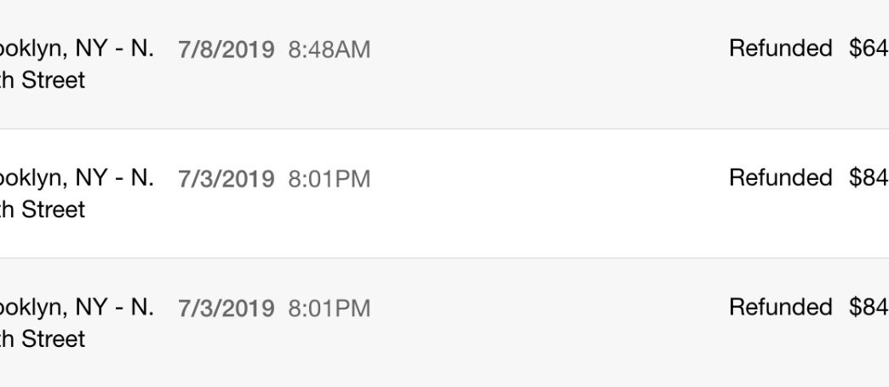Click the 8:48AM time label
Viewport: 889px width, 387px height.
[x=330, y=50]
